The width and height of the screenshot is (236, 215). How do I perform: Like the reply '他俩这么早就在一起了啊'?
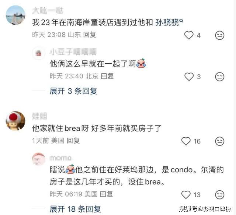(x=189, y=77)
